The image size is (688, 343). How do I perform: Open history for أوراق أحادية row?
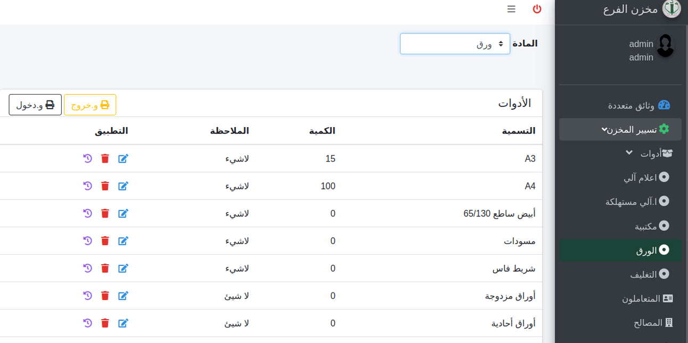(88, 323)
